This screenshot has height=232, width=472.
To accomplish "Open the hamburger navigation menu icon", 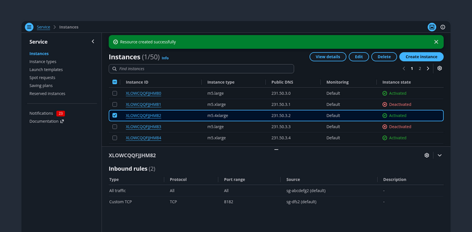I will 29,27.
